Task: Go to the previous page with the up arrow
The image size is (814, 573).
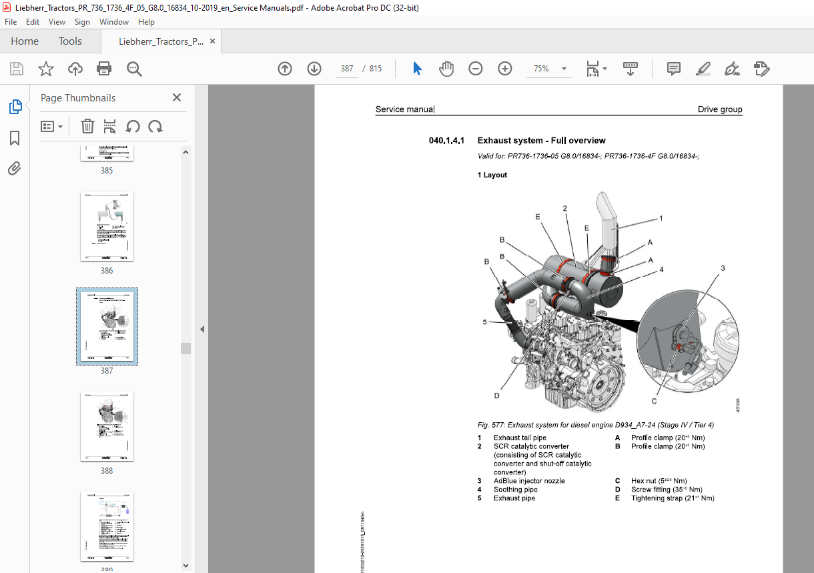Action: pos(285,69)
